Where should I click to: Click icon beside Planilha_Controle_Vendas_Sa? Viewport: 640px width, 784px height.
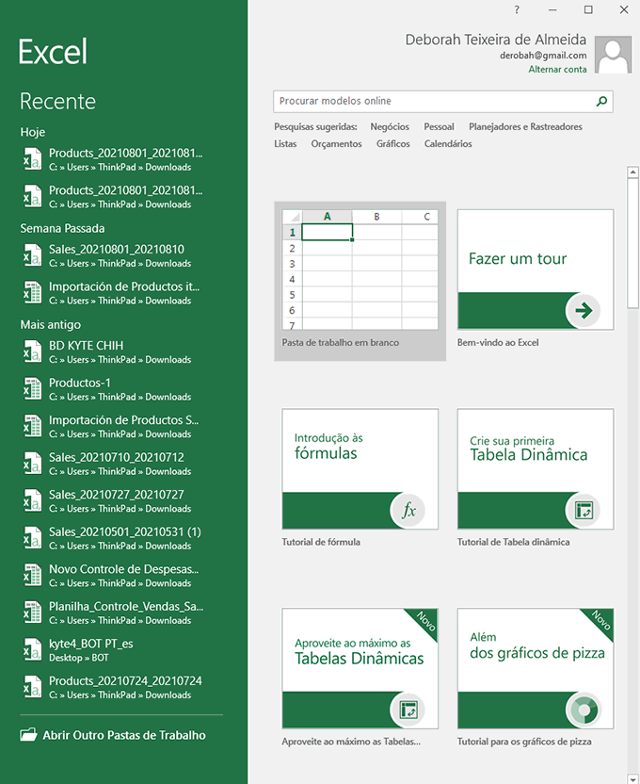(x=32, y=612)
